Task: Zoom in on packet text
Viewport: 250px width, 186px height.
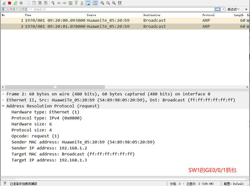Action: (102, 3)
